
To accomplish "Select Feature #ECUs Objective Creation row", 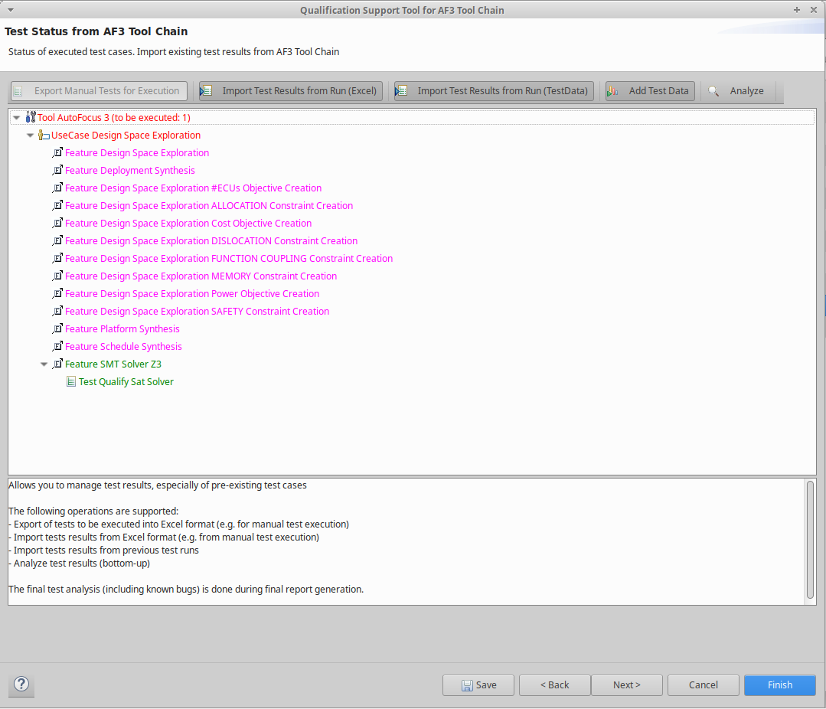I will pos(194,188).
